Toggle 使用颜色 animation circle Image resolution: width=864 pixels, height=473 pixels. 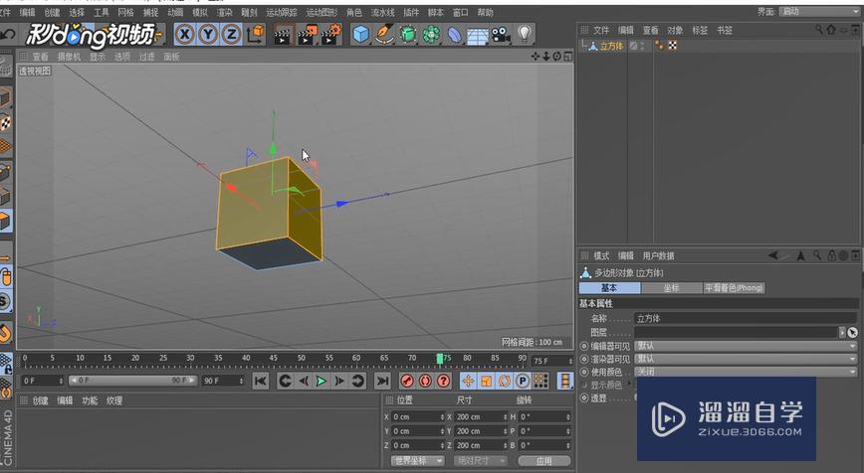[584, 372]
